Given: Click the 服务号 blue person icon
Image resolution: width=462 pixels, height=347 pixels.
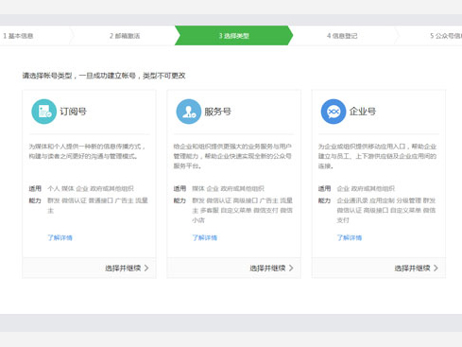Looking at the screenshot, I should pyautogui.click(x=189, y=112).
